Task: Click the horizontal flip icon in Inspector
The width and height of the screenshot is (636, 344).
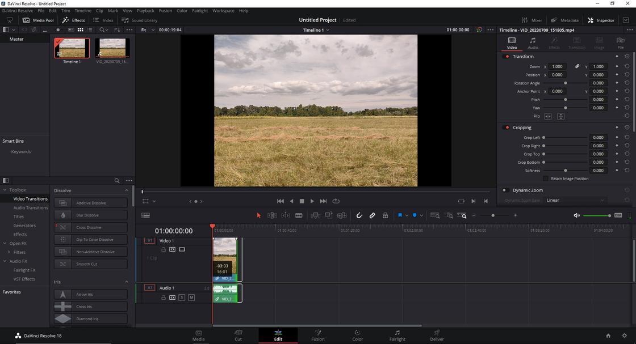Action: pyautogui.click(x=548, y=116)
